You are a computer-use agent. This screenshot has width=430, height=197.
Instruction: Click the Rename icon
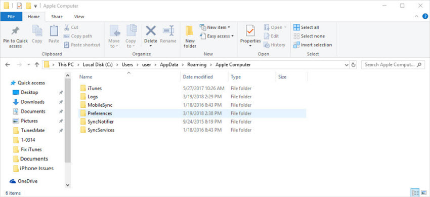point(168,31)
